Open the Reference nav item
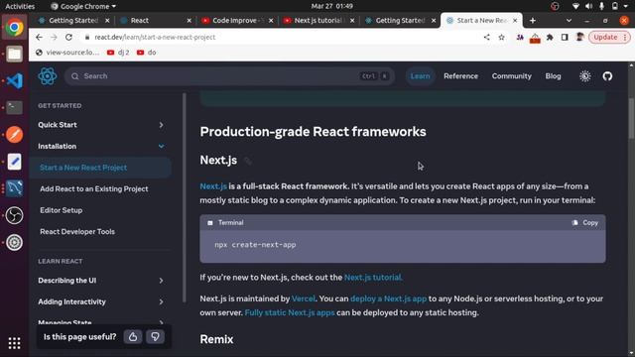The width and height of the screenshot is (635, 357). [x=460, y=76]
